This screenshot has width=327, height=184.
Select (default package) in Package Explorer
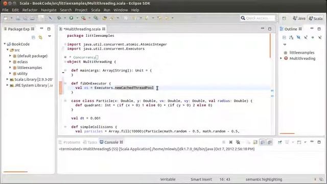[x=32, y=56]
